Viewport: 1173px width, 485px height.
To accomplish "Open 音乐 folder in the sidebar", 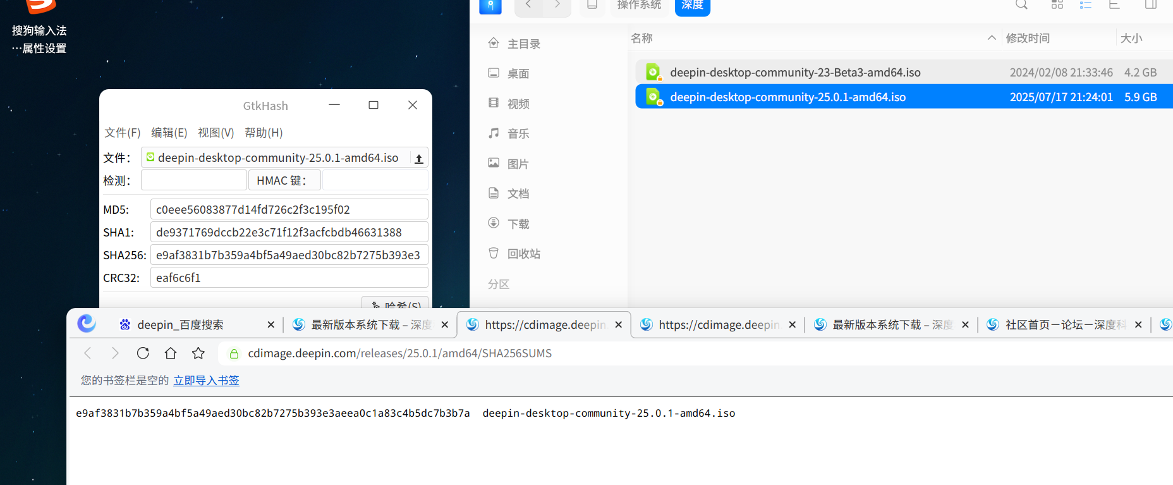I will click(x=509, y=133).
